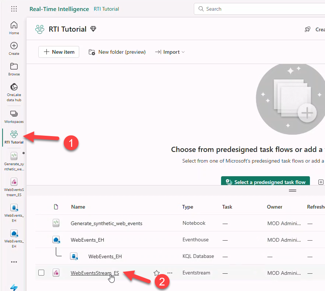Click the task flow pane resize handle
This screenshot has height=291, width=325.
coord(293,191)
